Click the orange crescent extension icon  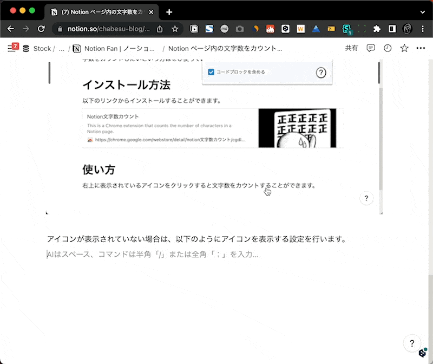point(255,29)
